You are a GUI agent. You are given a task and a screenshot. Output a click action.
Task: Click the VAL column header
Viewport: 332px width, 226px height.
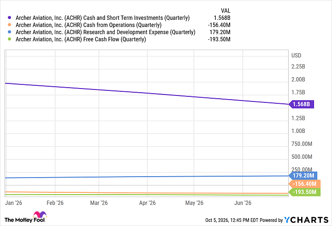click(x=225, y=11)
